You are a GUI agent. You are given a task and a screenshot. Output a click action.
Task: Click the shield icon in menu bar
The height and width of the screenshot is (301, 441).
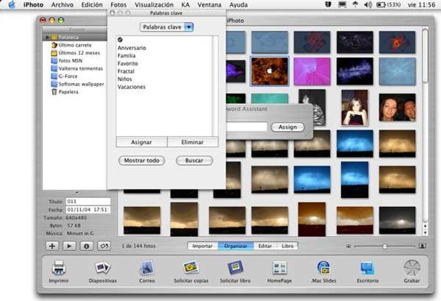coord(328,5)
